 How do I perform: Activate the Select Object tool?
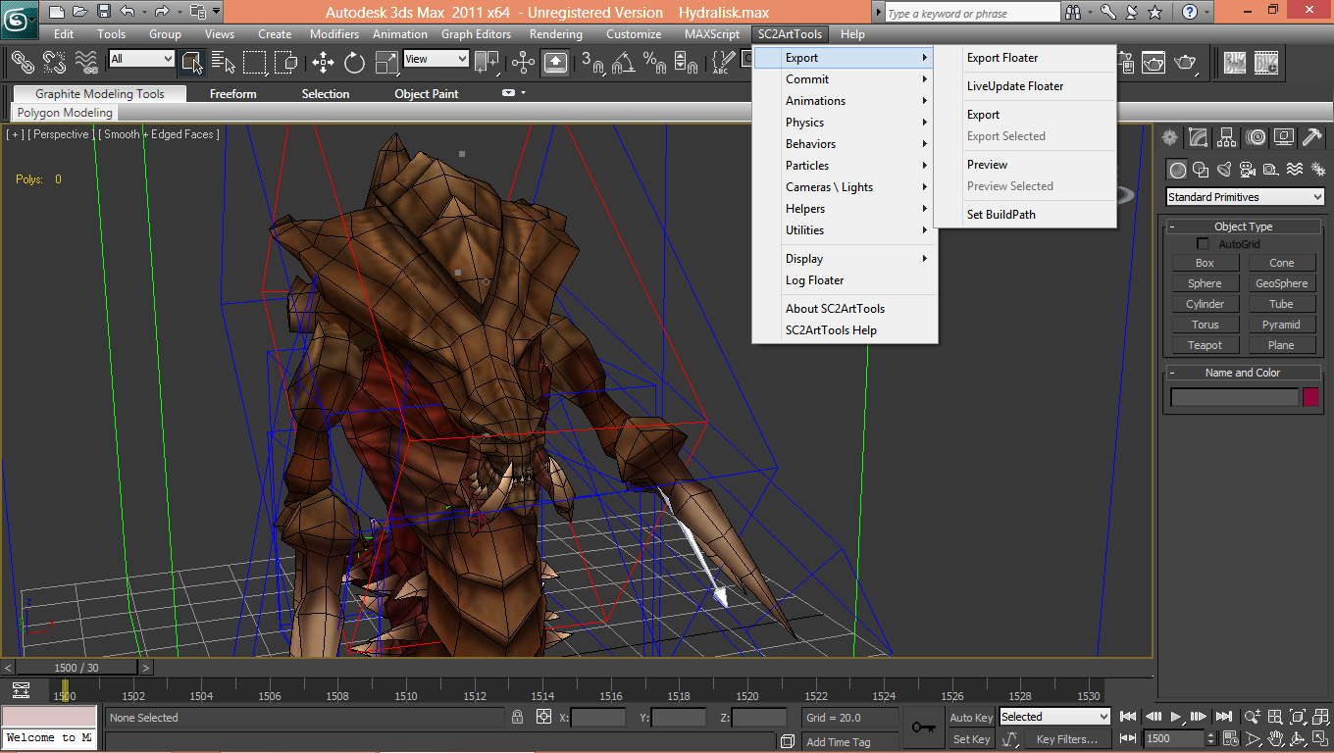coord(192,62)
